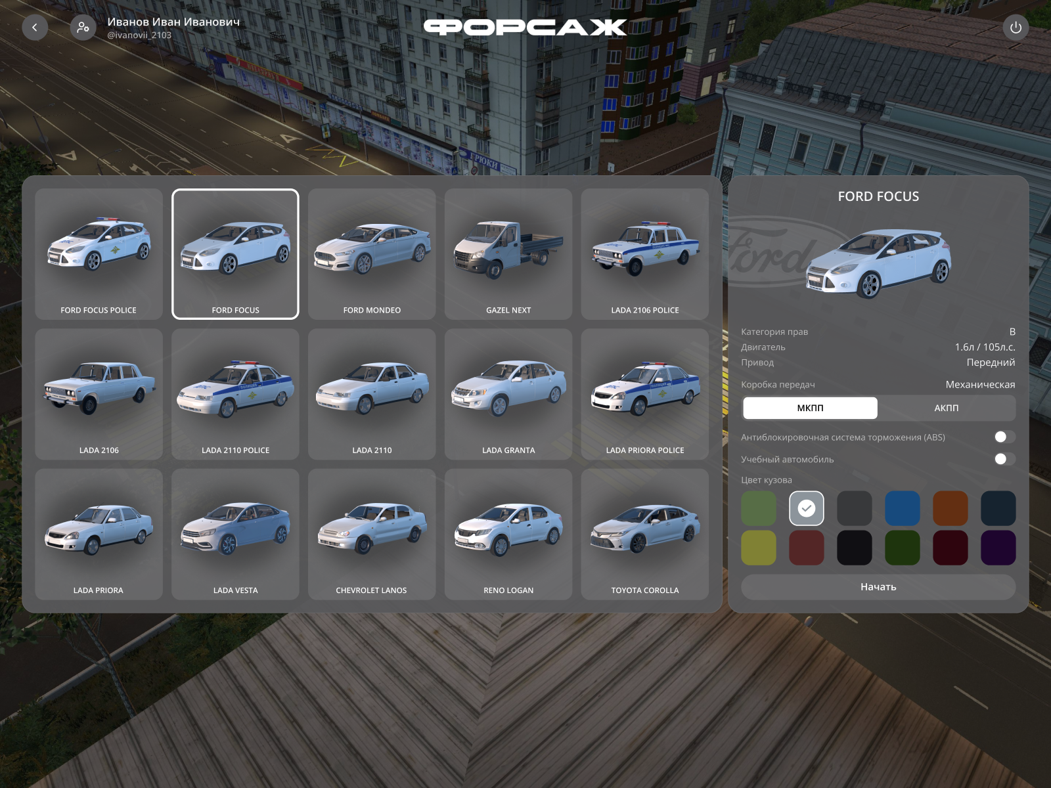Pick the Lada 2106 Police car
The height and width of the screenshot is (788, 1051).
click(644, 254)
